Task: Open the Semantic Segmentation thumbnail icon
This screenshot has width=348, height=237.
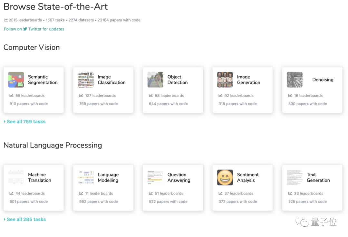Action: tap(16, 80)
